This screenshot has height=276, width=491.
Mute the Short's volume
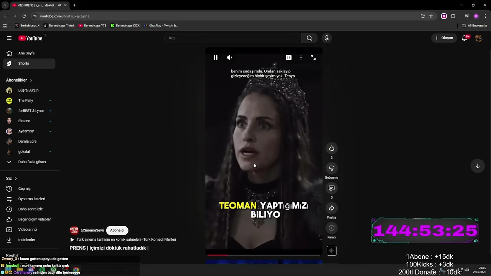(x=229, y=58)
